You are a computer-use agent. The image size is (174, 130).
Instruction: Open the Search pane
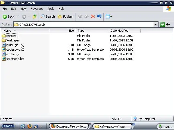point(48,17)
